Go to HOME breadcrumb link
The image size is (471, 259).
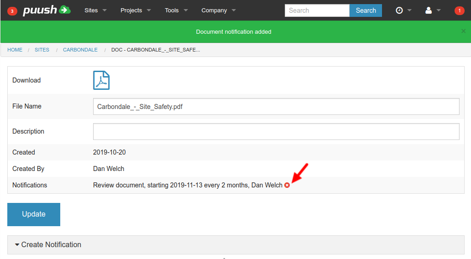pos(15,50)
